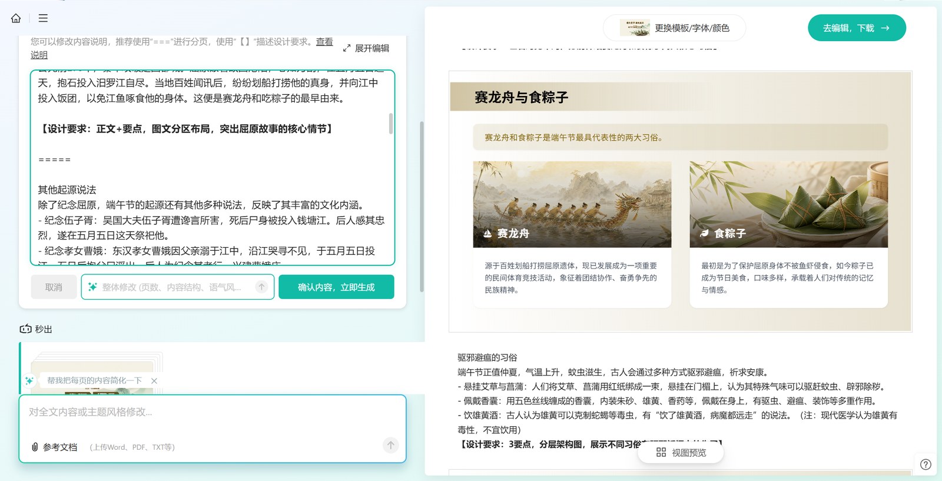
Task: Click the leaf icon beside 食粽子
Action: coord(704,234)
